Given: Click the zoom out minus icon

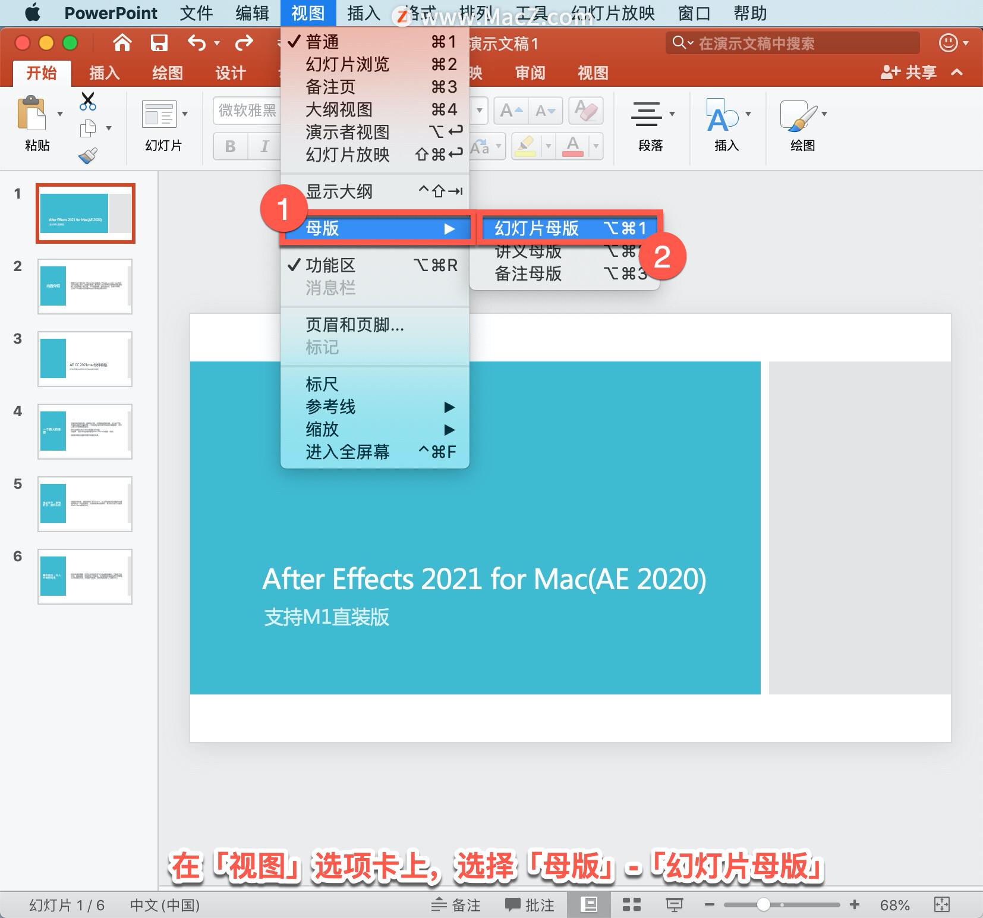Looking at the screenshot, I should [x=709, y=905].
